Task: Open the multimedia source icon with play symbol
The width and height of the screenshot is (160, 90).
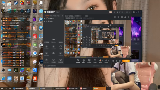Action: (95, 60)
